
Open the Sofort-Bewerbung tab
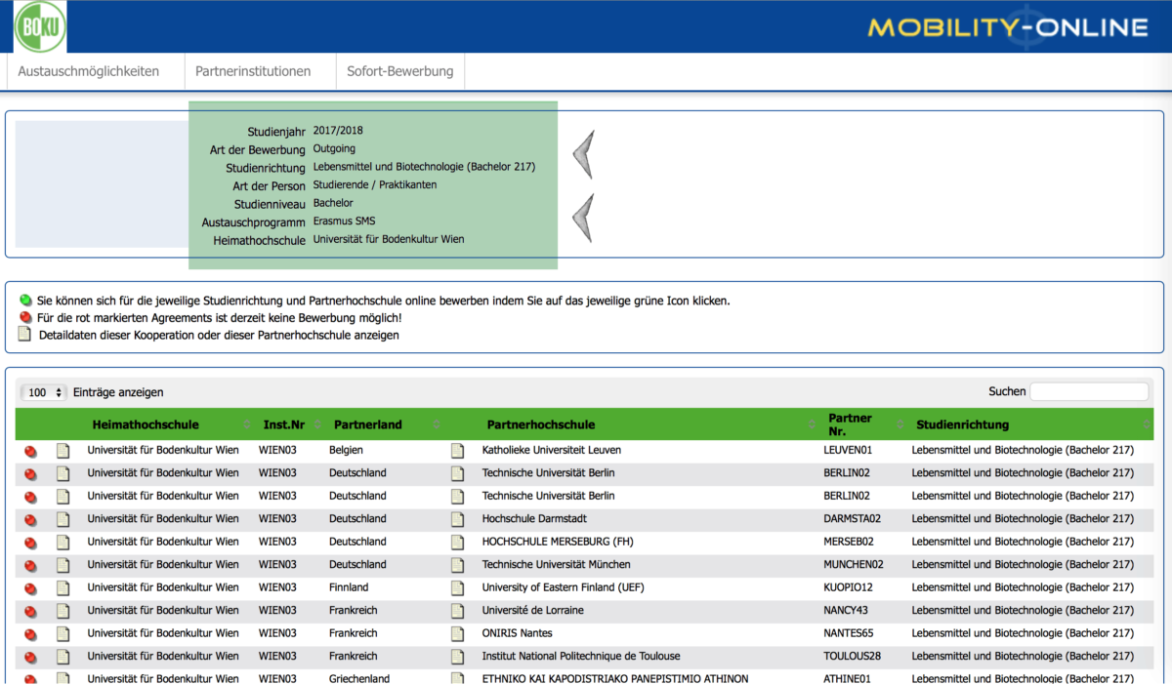click(400, 71)
